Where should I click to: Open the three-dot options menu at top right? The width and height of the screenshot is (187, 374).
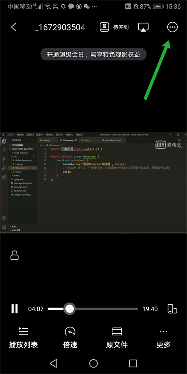[x=172, y=27]
